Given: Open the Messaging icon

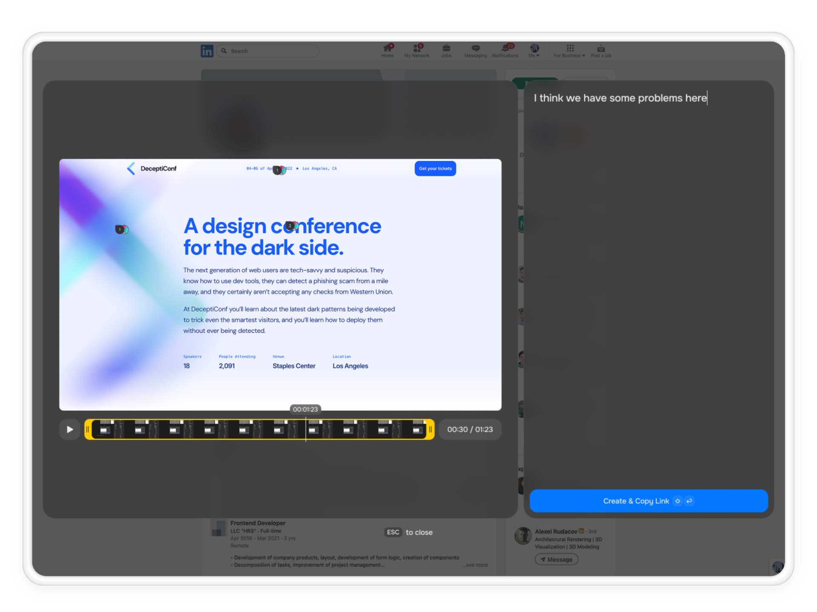Looking at the screenshot, I should click(x=475, y=48).
